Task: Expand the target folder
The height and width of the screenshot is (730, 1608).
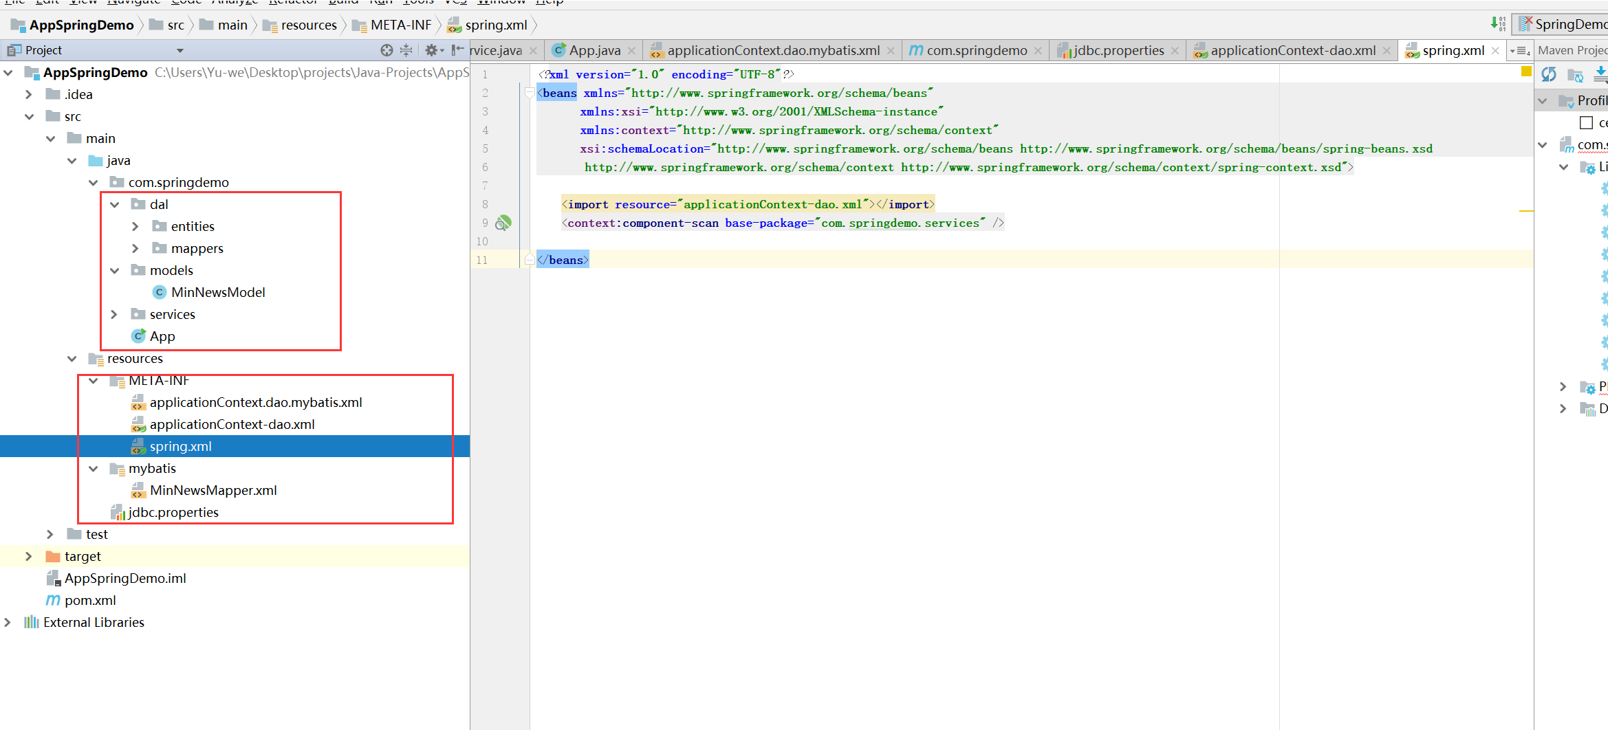Action: (x=29, y=556)
